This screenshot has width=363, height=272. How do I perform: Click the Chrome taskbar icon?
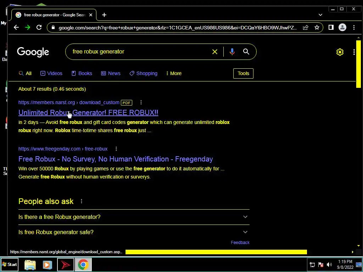pyautogui.click(x=83, y=265)
